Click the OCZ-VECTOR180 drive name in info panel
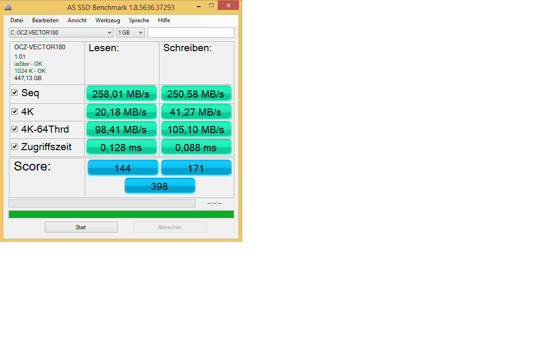 coord(40,47)
